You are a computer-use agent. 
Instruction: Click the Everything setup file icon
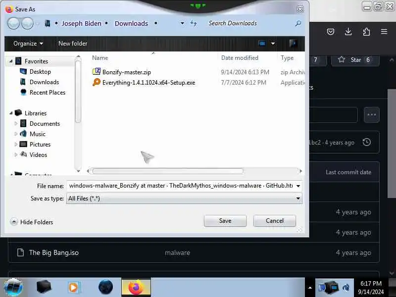[x=97, y=82]
